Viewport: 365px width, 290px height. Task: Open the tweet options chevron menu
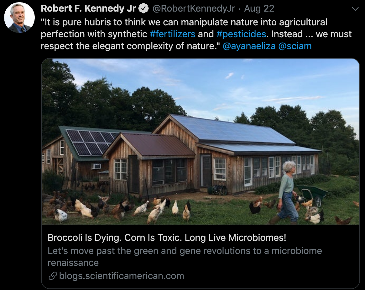tap(355, 9)
